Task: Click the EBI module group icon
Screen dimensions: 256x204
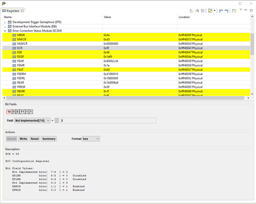Action: [x=10, y=26]
